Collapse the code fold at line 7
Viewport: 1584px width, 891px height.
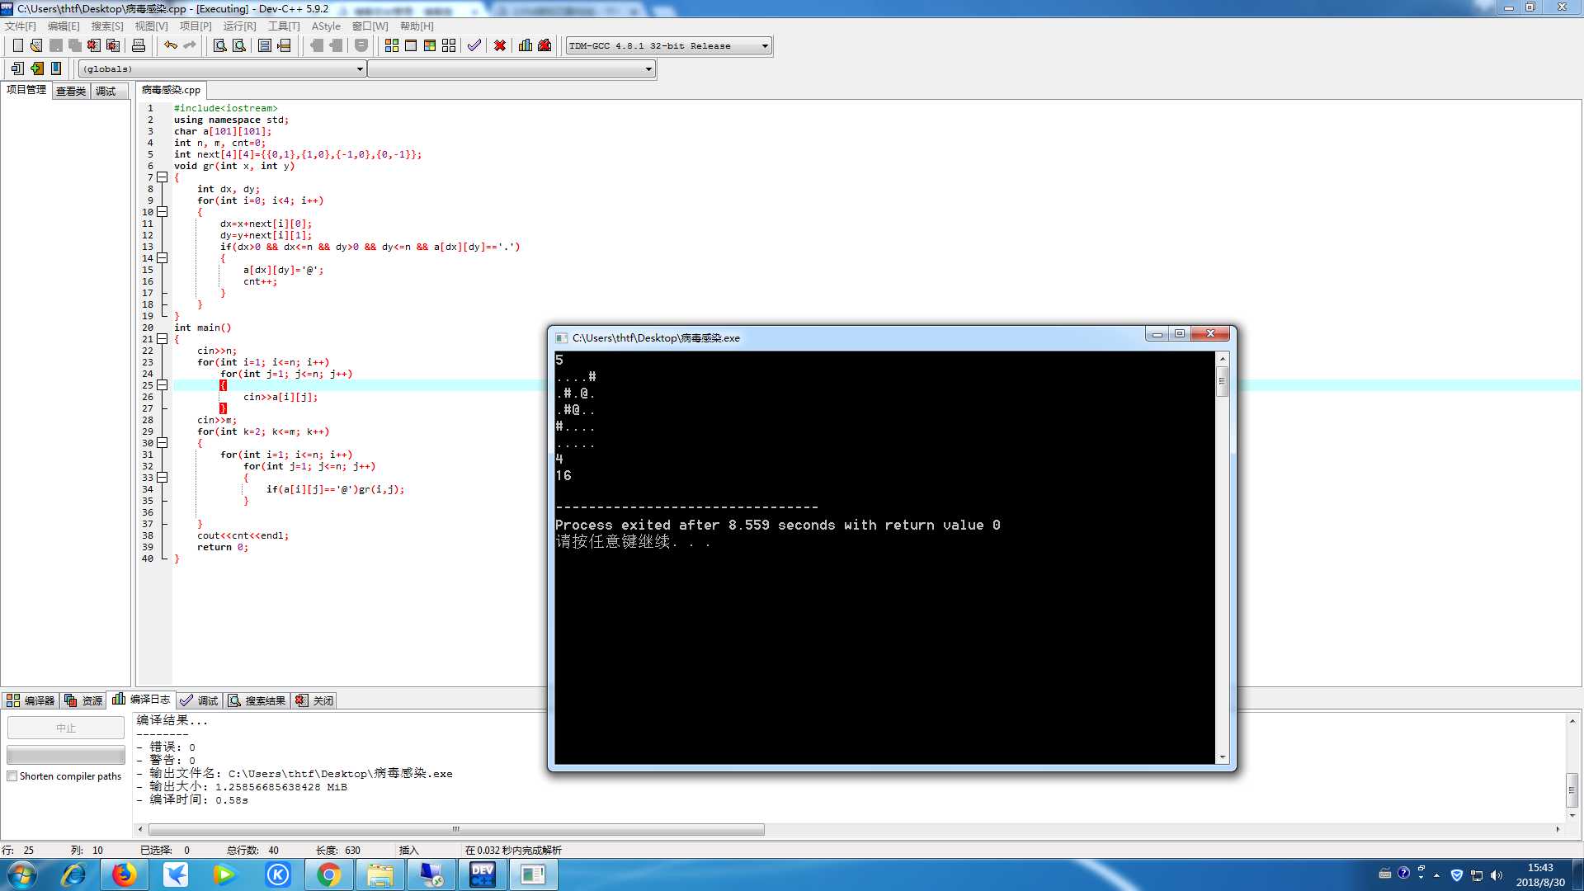click(163, 177)
